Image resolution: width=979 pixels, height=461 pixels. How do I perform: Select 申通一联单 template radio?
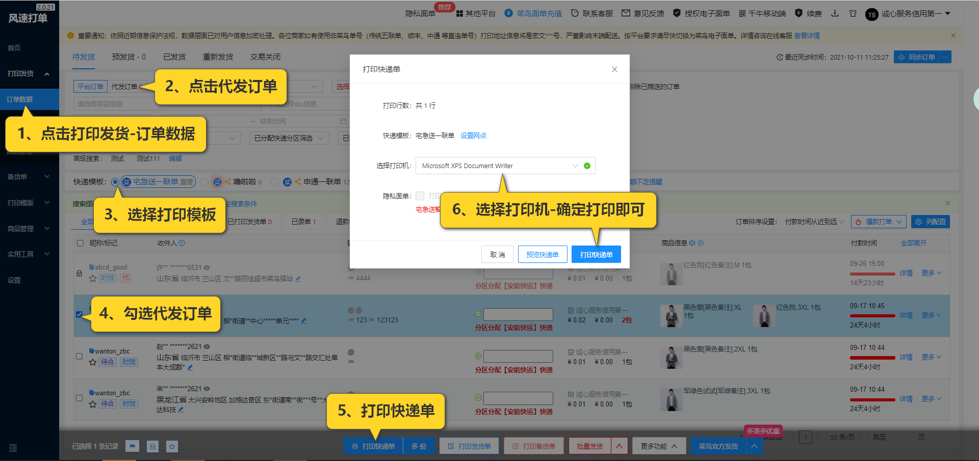(274, 182)
